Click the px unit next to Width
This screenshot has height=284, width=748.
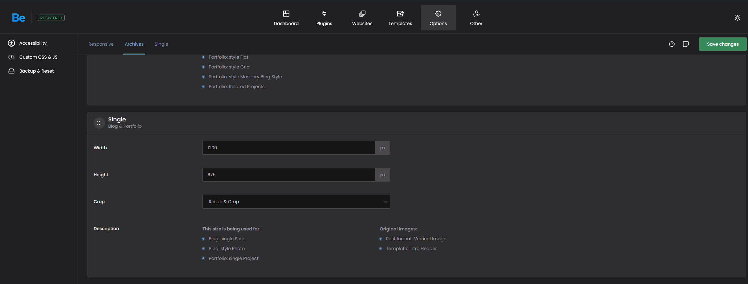383,148
